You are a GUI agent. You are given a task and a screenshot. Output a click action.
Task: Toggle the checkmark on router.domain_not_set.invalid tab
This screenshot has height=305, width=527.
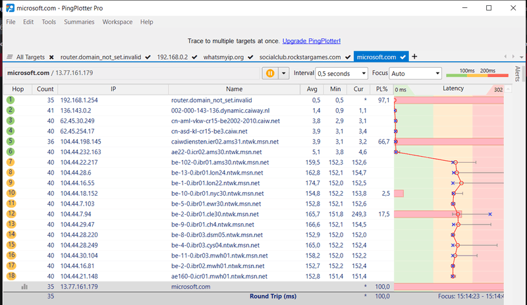tap(148, 57)
